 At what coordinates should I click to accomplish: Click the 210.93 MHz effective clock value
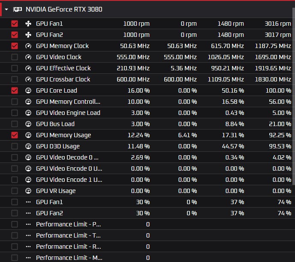(x=133, y=68)
